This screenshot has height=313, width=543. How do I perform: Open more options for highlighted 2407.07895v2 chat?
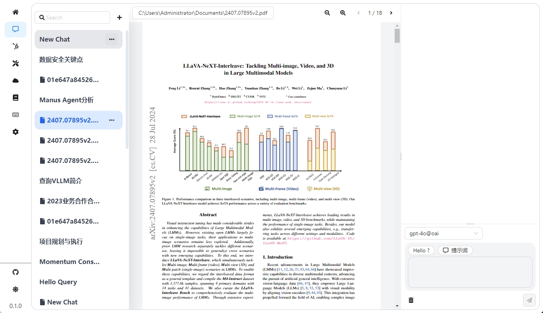(x=112, y=120)
